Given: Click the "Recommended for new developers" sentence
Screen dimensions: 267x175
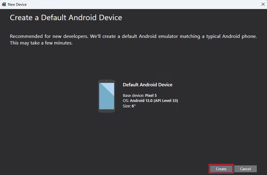Looking at the screenshot, I should (49, 36).
